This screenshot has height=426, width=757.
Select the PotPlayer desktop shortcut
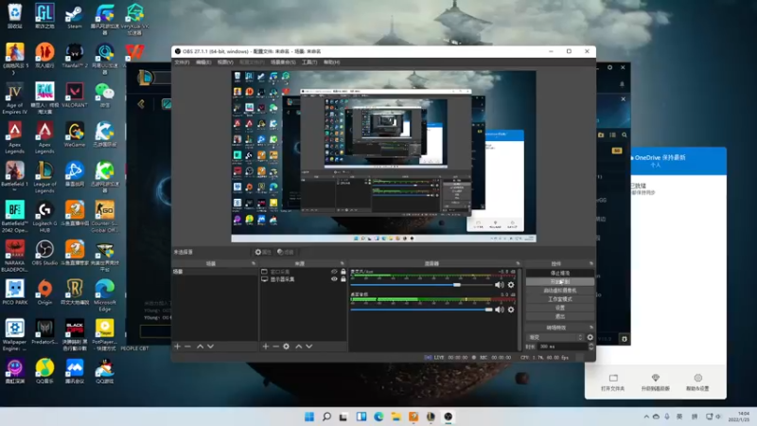click(x=104, y=335)
